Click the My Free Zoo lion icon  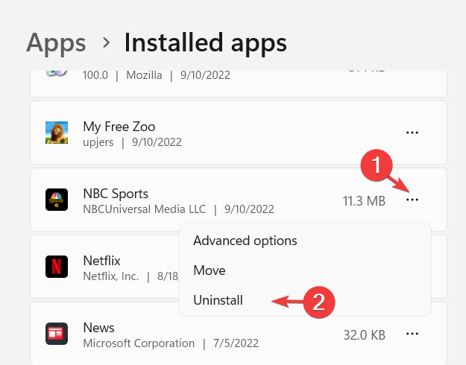coord(57,133)
